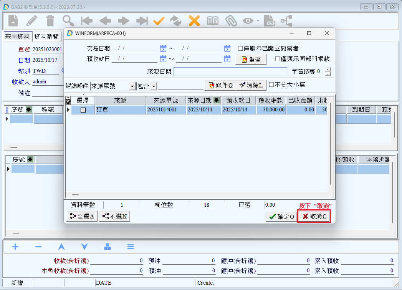Enable 僅顯示已開立發票者 checkbox
The image size is (402, 290).
240,48
